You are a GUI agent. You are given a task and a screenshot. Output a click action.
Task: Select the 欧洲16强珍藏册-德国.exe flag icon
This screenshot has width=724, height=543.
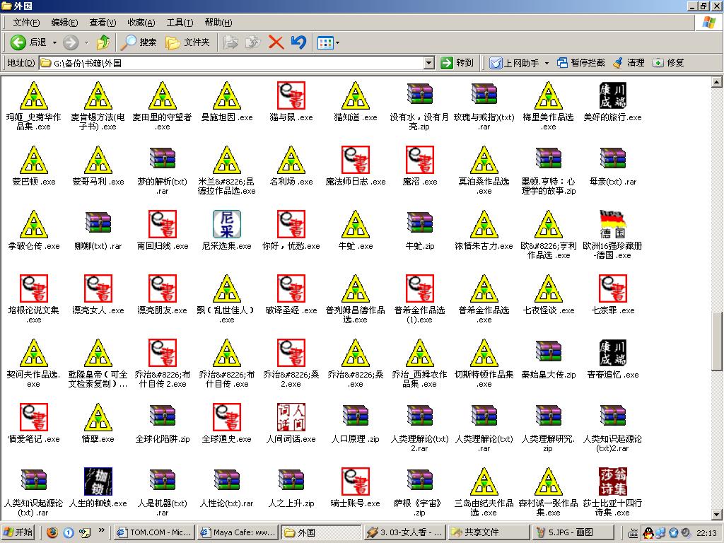612,225
